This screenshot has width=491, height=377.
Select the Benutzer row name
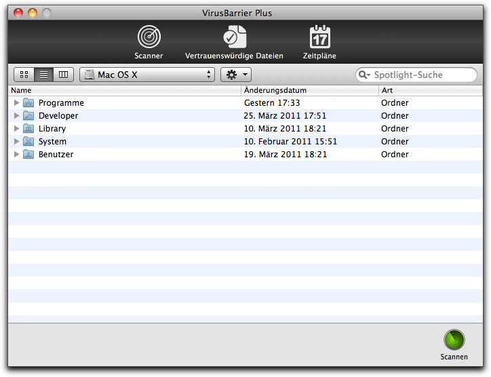click(56, 155)
